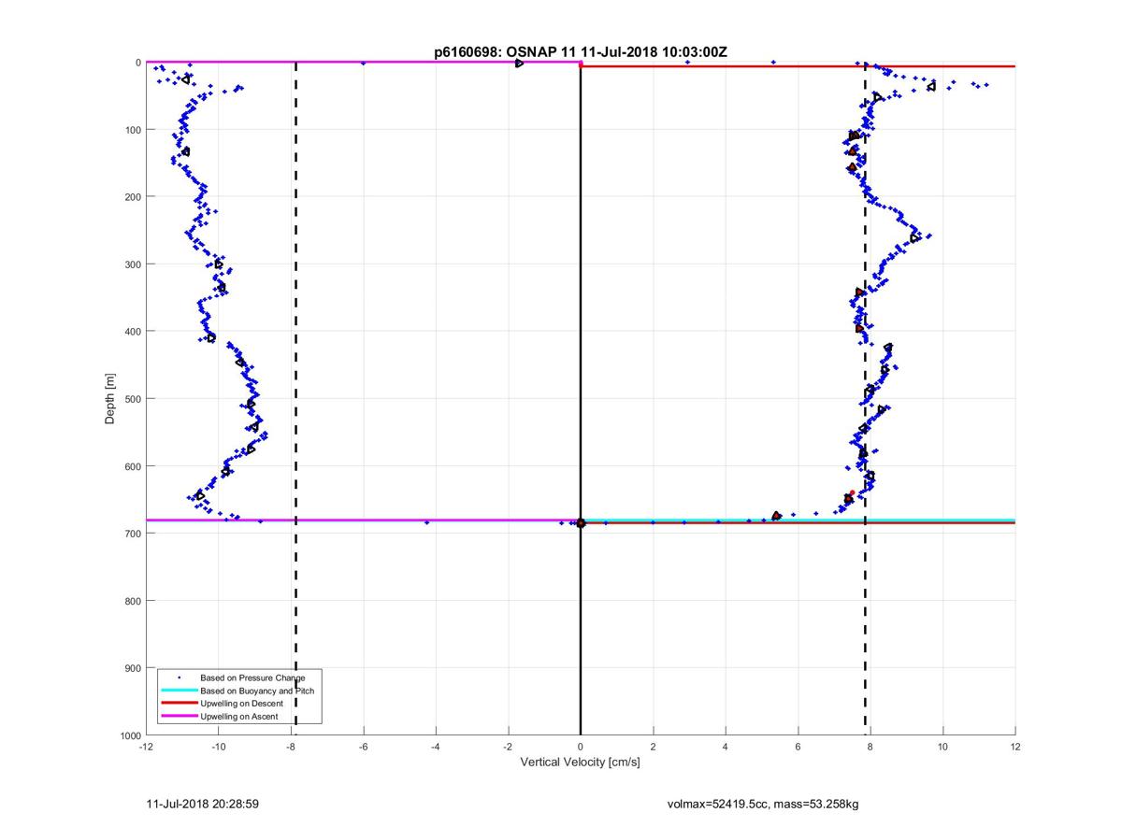
Task: Click the x-axis tick label -10
Action: (218, 747)
